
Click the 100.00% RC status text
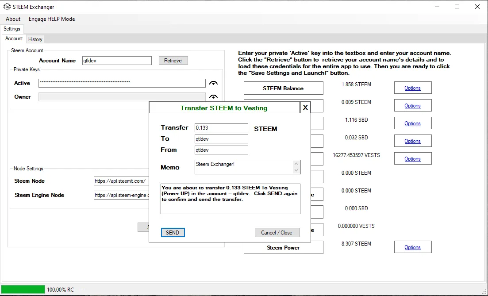point(60,290)
